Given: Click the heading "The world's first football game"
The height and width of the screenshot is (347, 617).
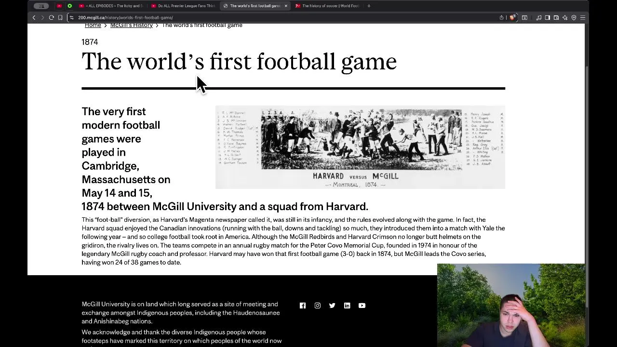Looking at the screenshot, I should [239, 62].
